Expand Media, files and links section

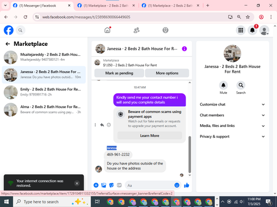232,126
